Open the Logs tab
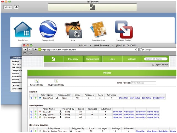This screenshot has height=133, width=177. pyautogui.click(x=112, y=59)
